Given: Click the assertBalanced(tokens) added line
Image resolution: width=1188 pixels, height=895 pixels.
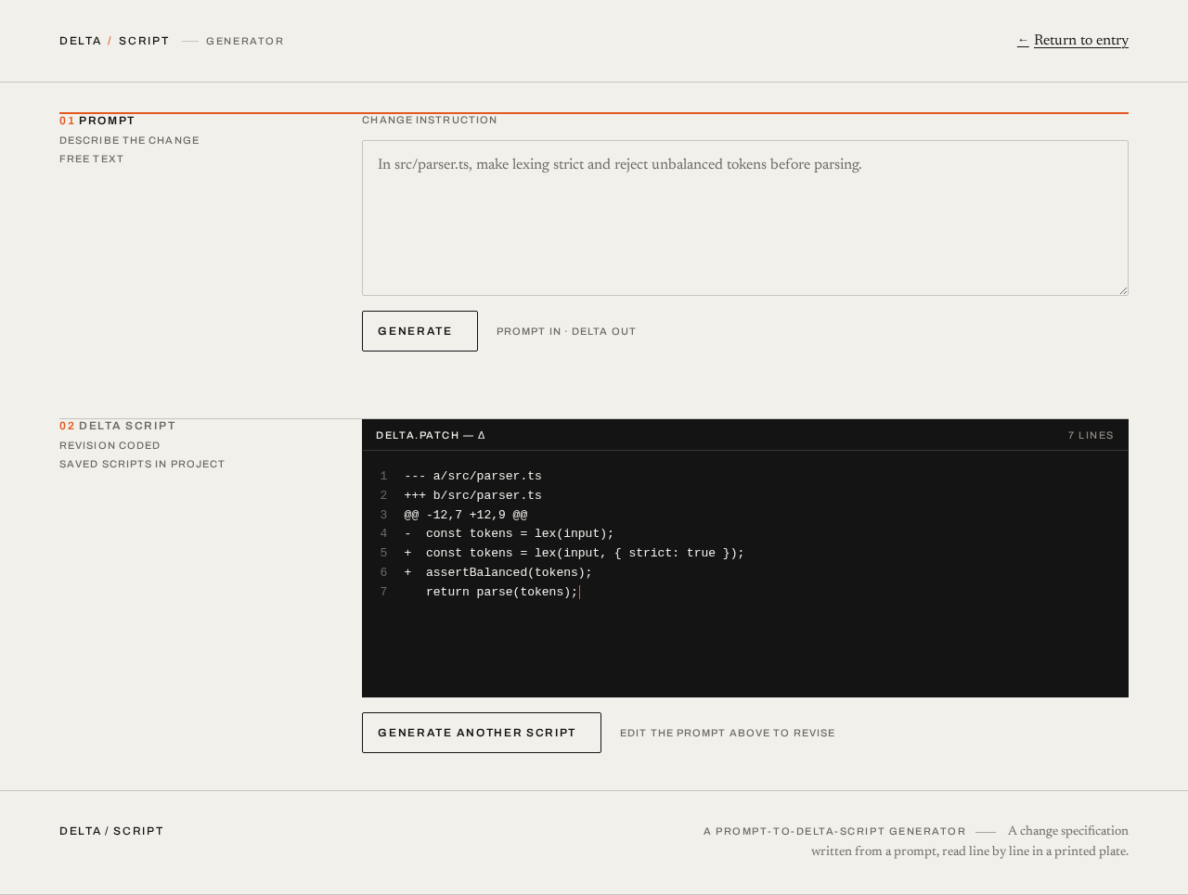Looking at the screenshot, I should [x=497, y=572].
